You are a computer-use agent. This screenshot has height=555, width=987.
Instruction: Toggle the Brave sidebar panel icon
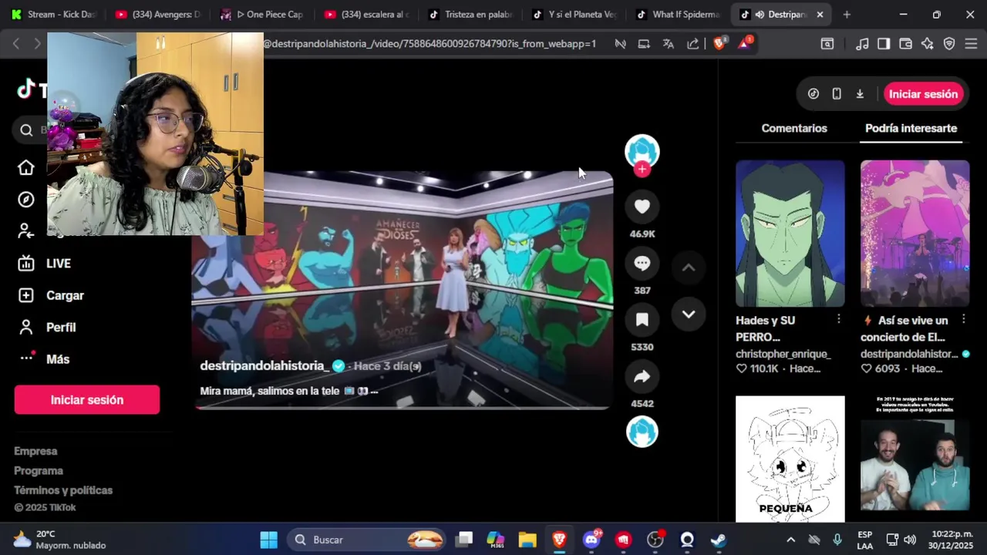click(884, 44)
